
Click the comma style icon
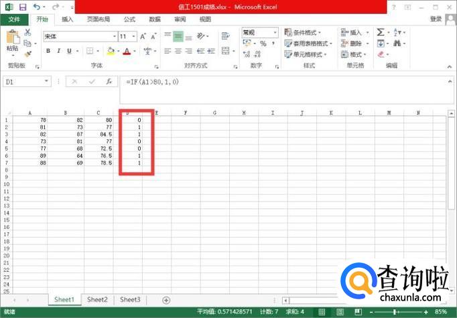[x=273, y=44]
